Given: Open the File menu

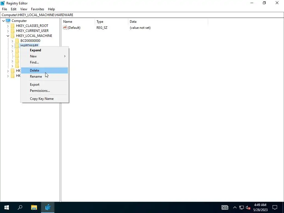Looking at the screenshot, I should point(4,9).
